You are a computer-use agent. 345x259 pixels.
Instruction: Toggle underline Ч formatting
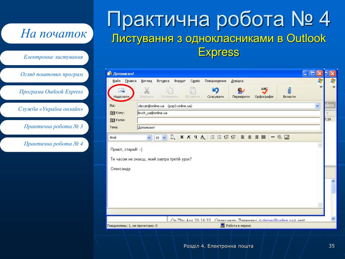click(x=196, y=137)
